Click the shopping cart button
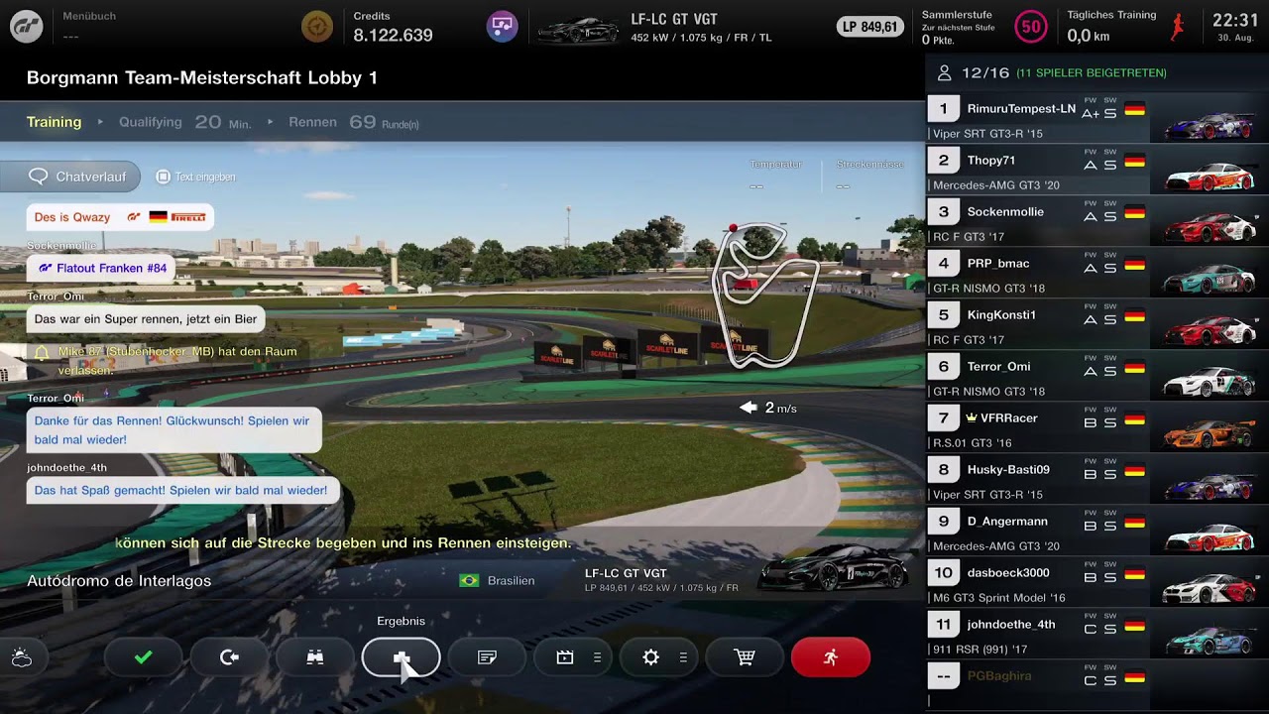1269x714 pixels. click(x=745, y=657)
